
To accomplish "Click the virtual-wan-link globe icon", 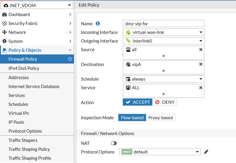I will pos(128,32).
